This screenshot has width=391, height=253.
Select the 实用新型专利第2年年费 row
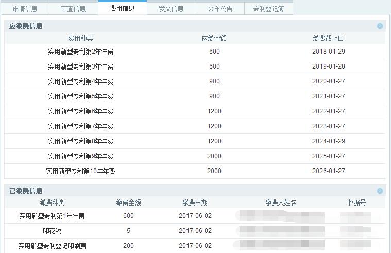tap(81, 52)
